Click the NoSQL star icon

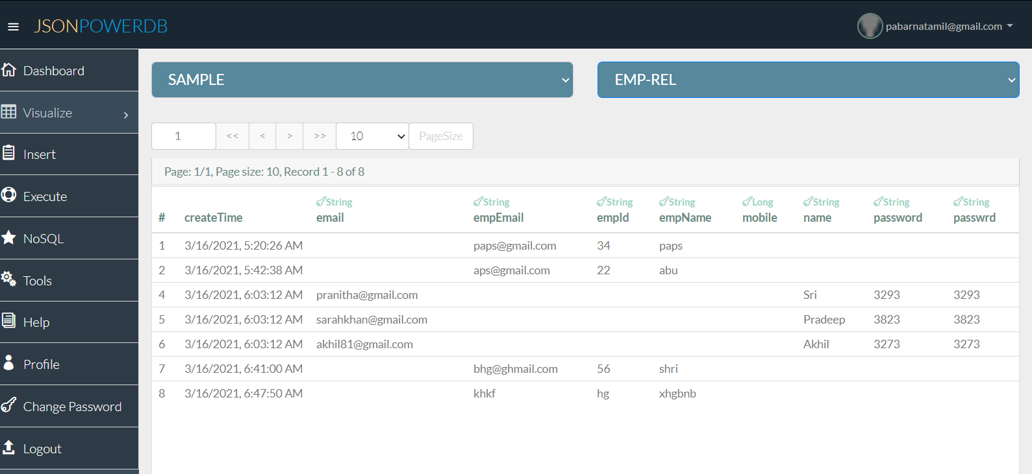(x=8, y=237)
